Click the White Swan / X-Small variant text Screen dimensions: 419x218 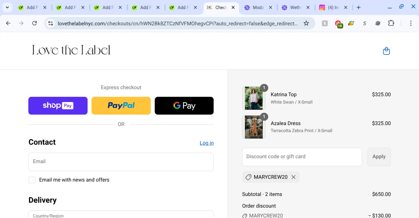[x=291, y=102]
